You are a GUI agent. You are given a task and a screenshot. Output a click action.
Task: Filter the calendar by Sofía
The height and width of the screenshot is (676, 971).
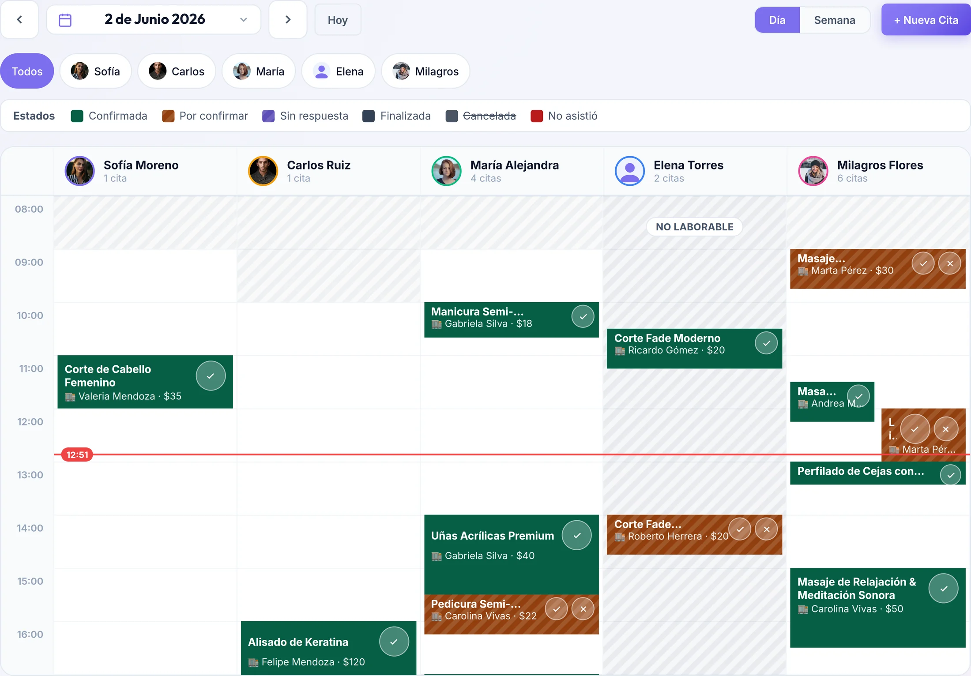tap(96, 71)
